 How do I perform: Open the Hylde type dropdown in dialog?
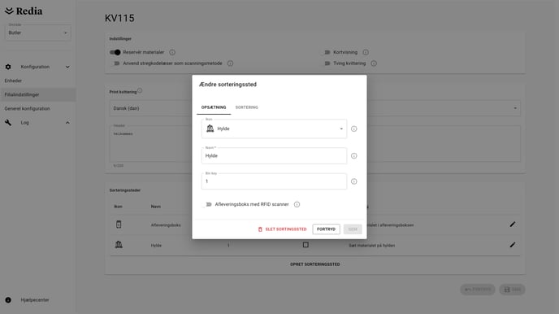pyautogui.click(x=274, y=129)
